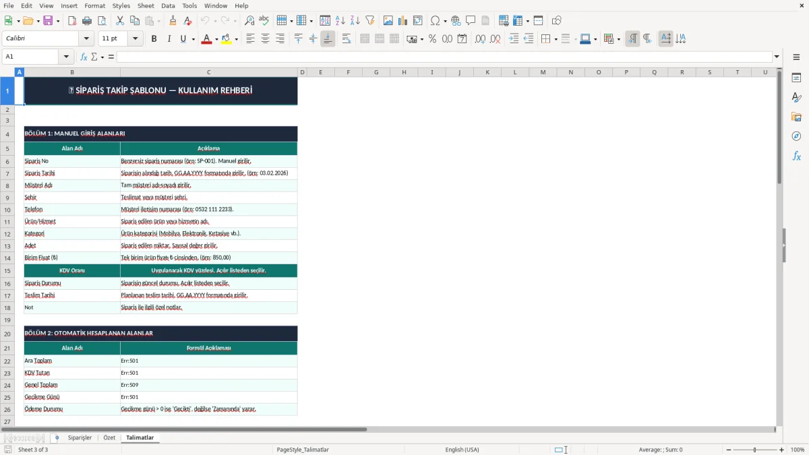Click the zoom slider in status bar
The width and height of the screenshot is (809, 455).
754,450
